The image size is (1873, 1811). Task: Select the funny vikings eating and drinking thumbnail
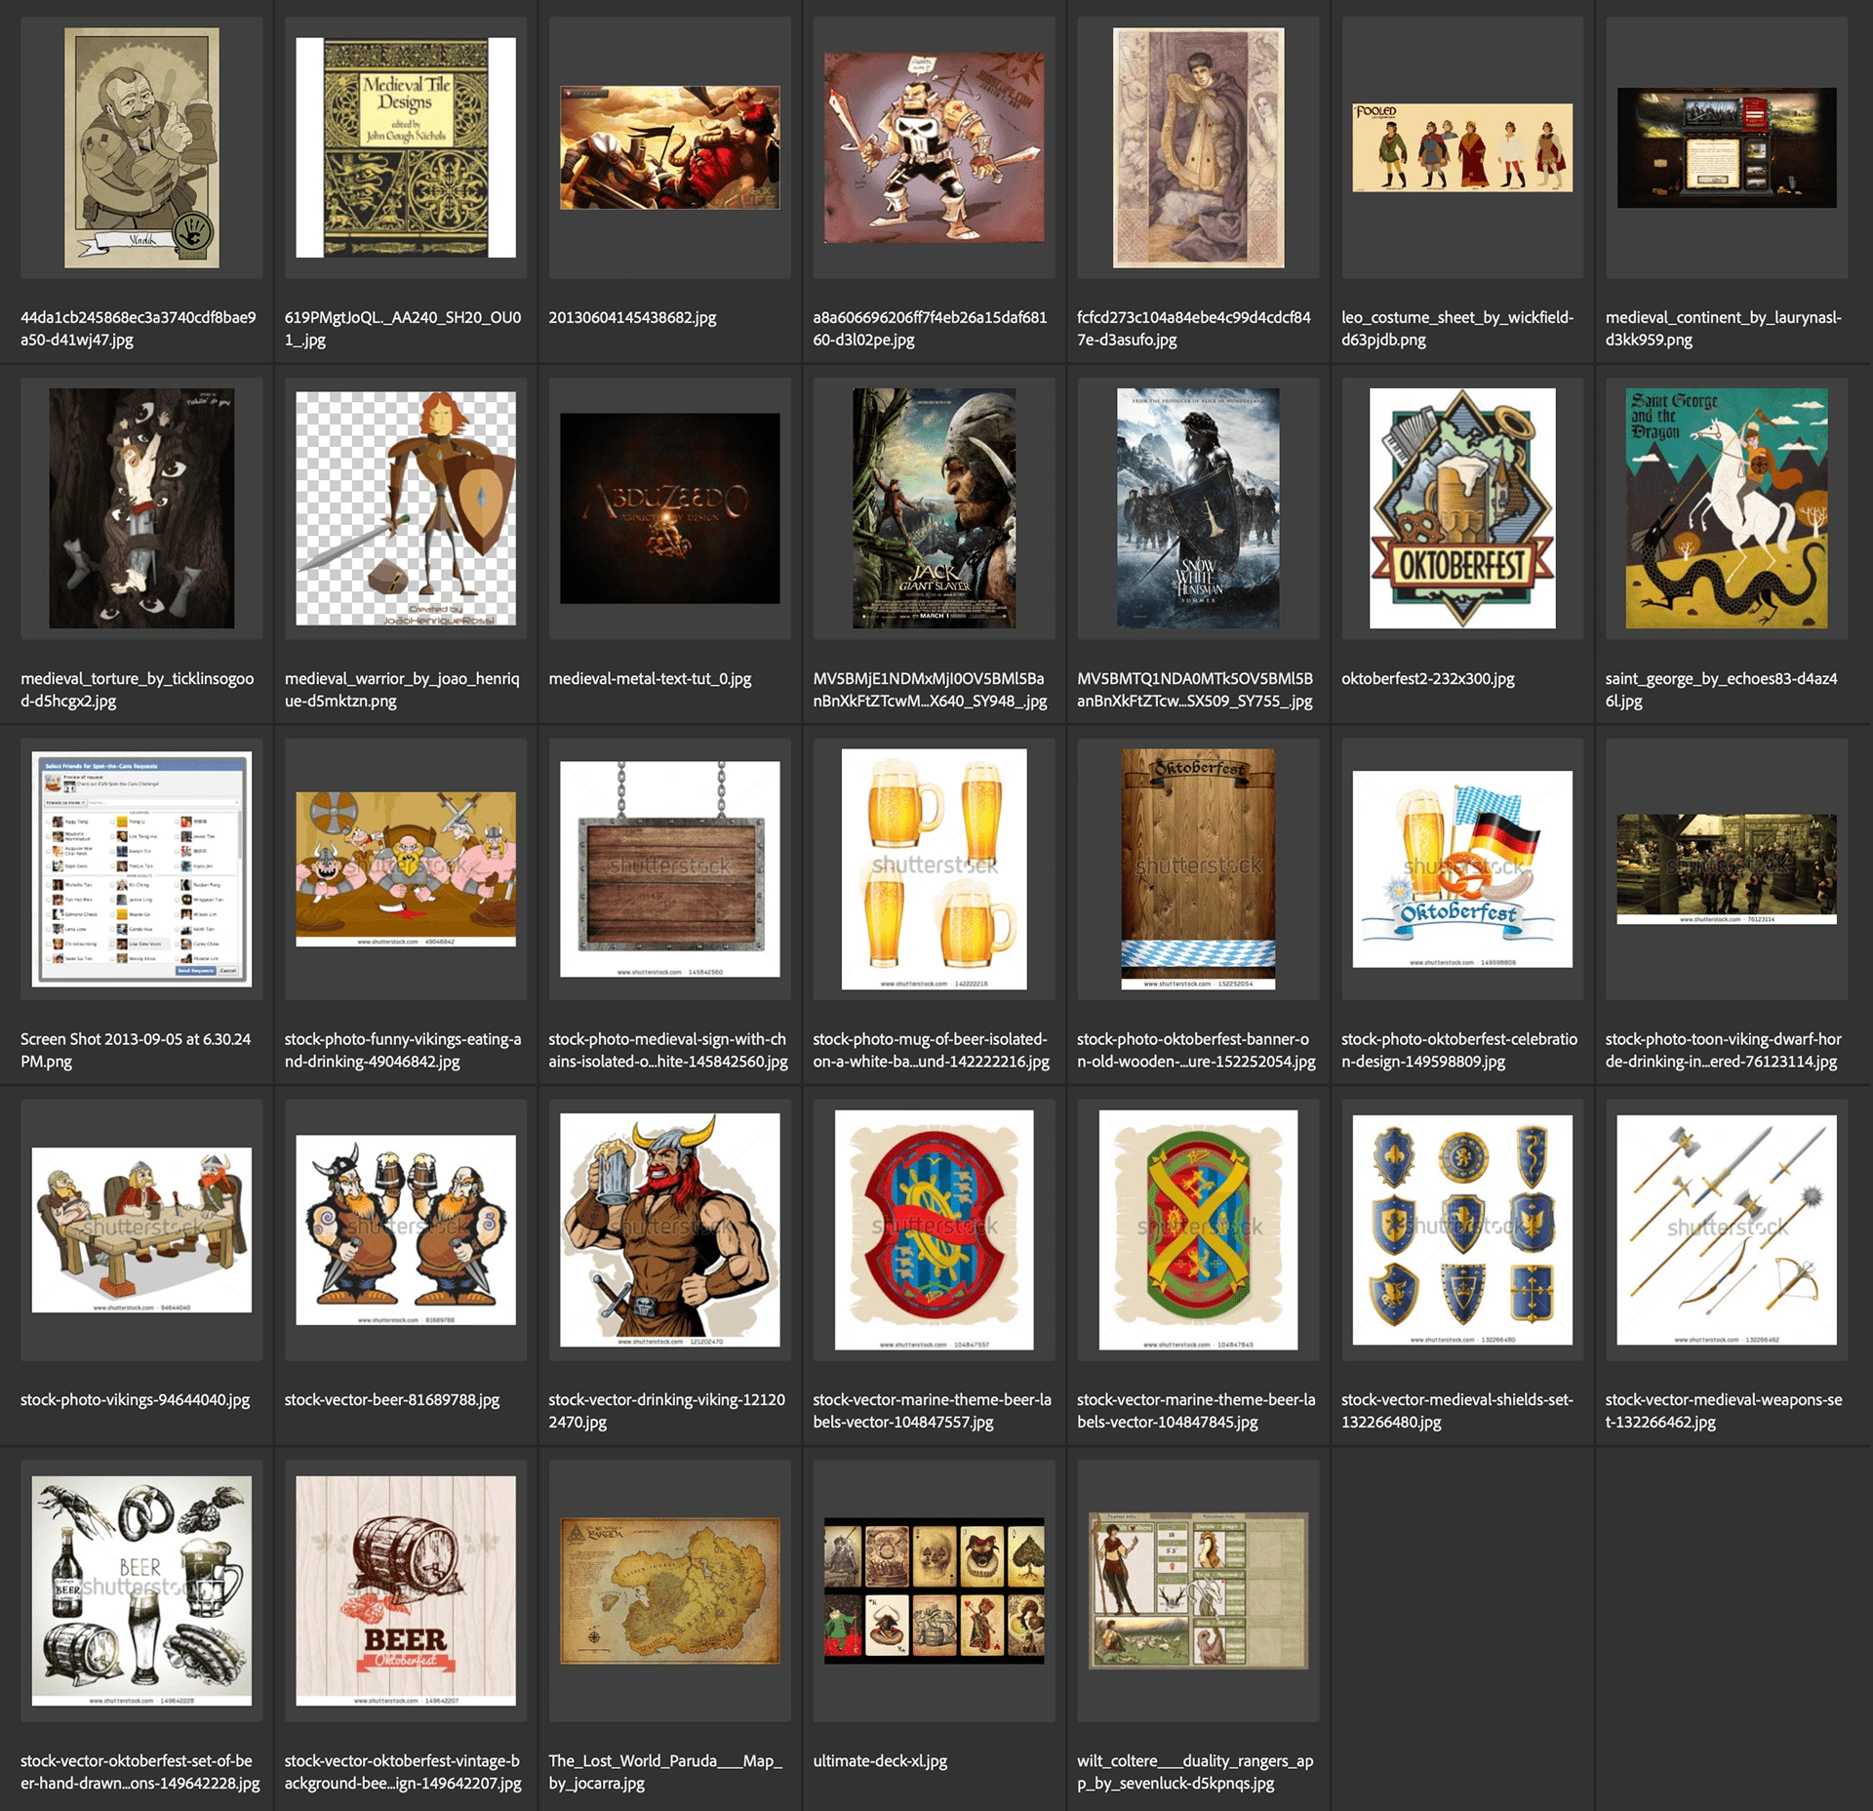tap(406, 868)
